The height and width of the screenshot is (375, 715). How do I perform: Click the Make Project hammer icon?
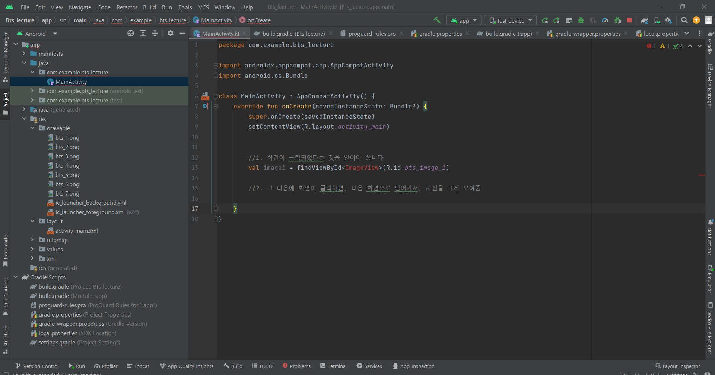(x=437, y=20)
